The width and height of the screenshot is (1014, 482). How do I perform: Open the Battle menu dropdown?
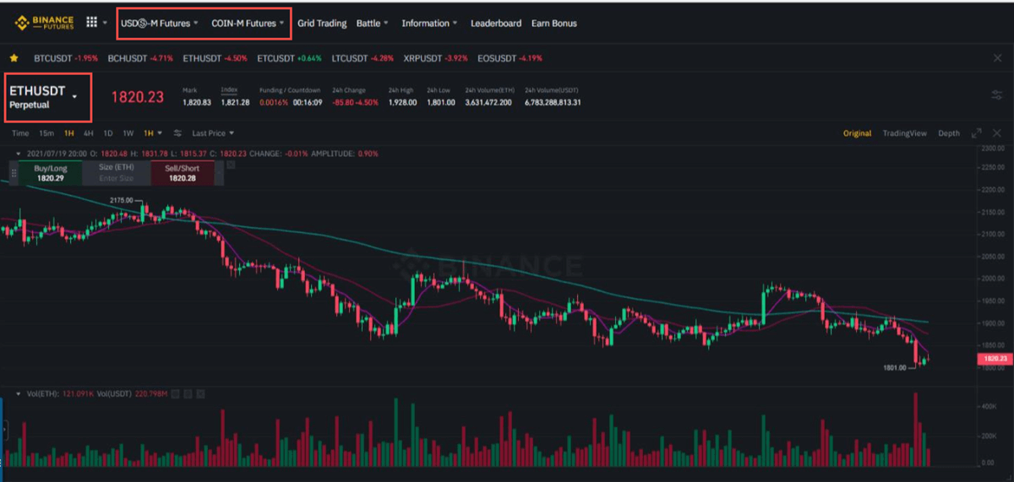coord(373,24)
